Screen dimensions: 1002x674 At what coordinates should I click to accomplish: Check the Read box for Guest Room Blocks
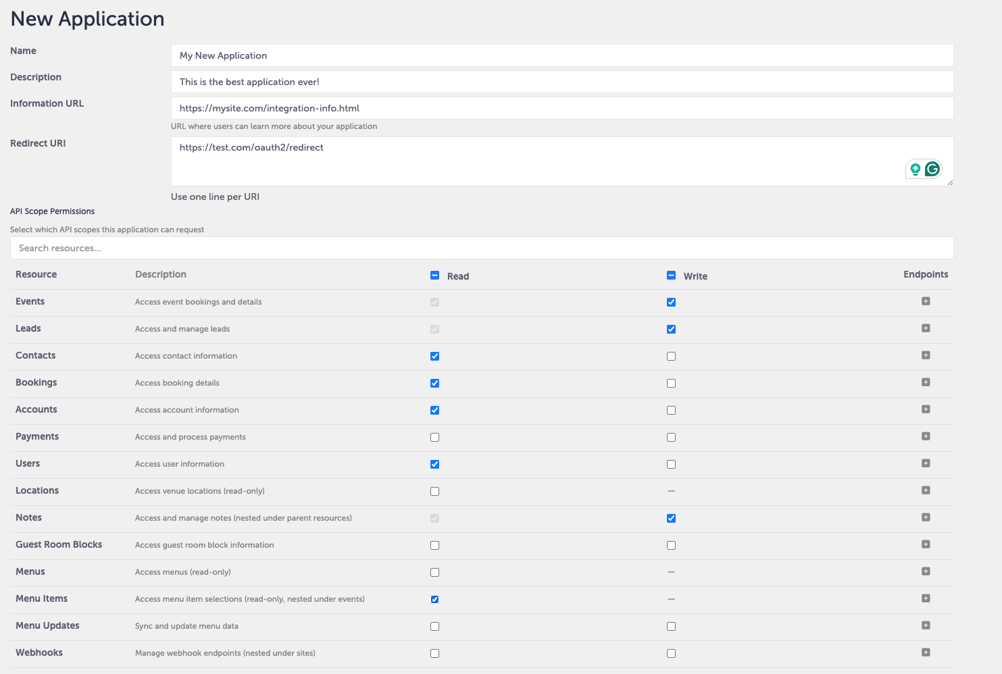pyautogui.click(x=434, y=545)
